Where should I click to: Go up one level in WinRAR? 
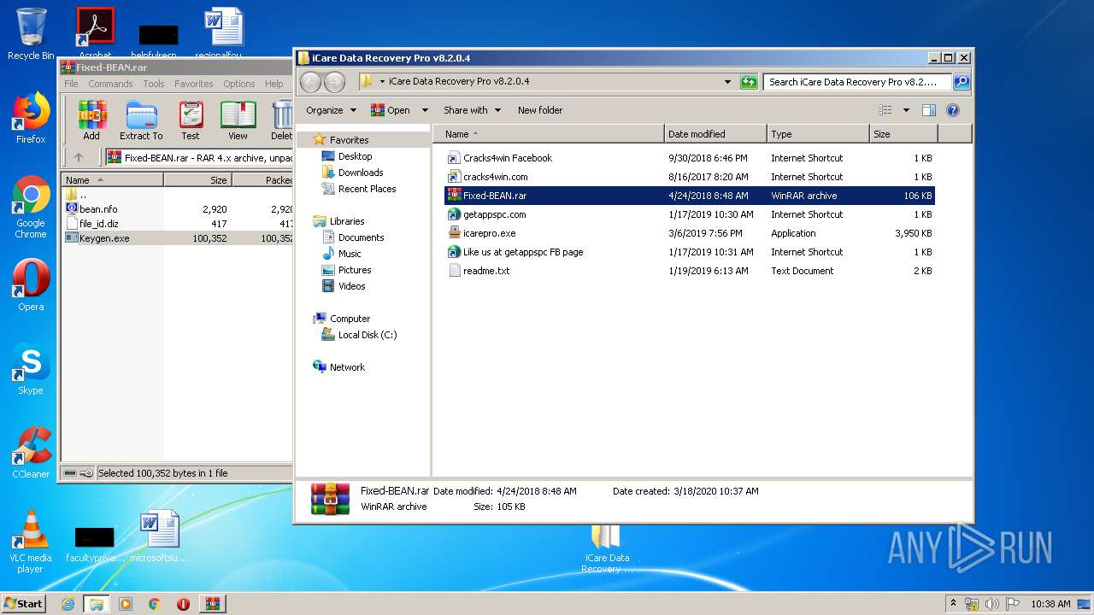79,157
